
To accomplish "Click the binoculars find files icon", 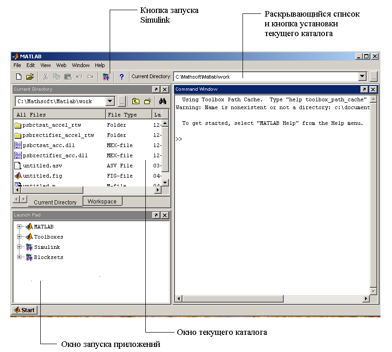I will (x=162, y=101).
